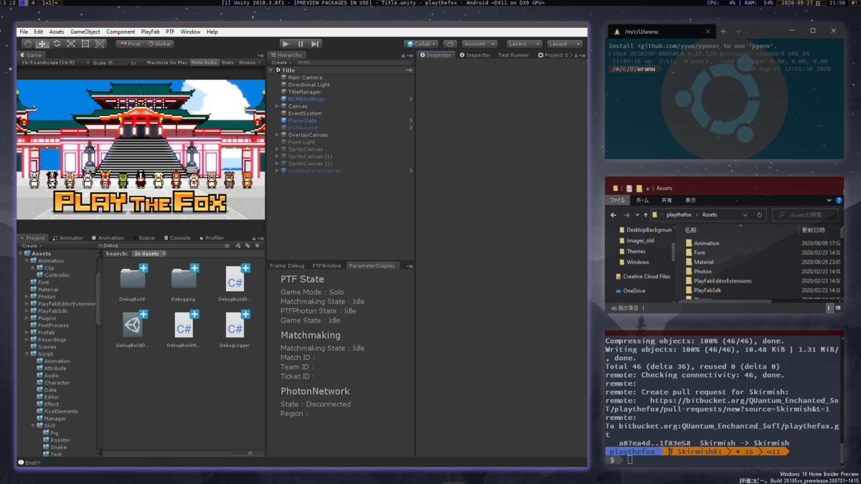Switch to the Animator tab
The width and height of the screenshot is (861, 484).
tap(67, 238)
